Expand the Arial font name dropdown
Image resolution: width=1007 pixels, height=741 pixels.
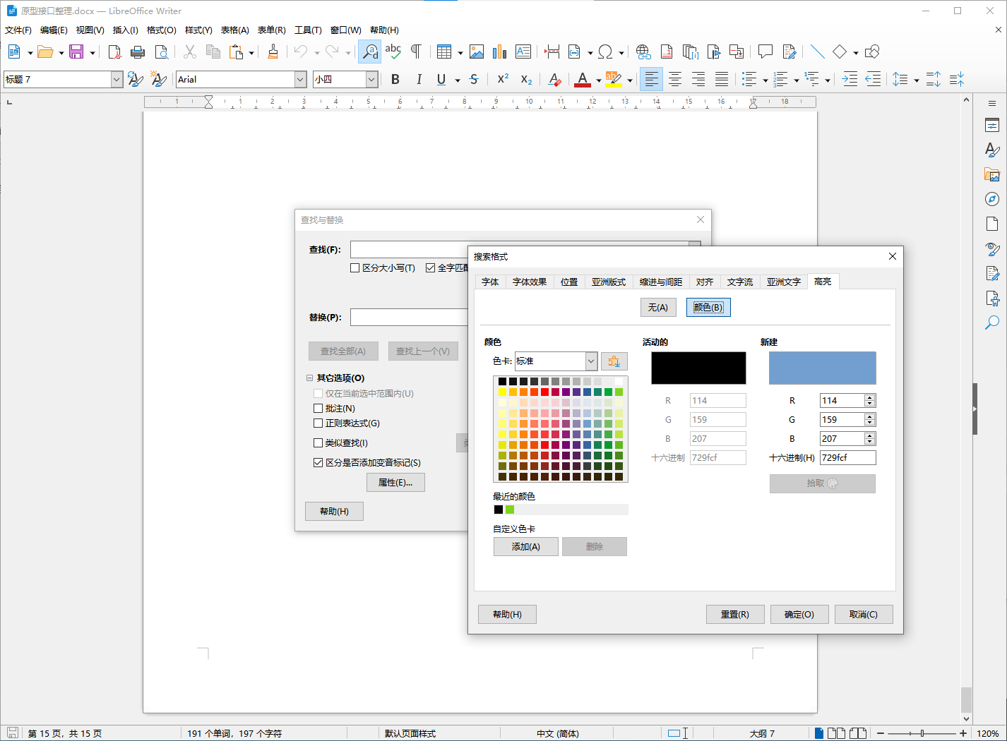point(300,80)
